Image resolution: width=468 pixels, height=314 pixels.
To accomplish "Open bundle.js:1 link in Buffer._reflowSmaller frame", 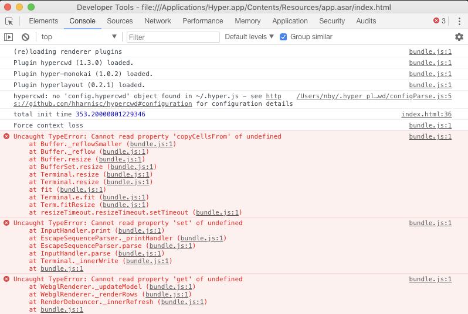I will tap(151, 144).
